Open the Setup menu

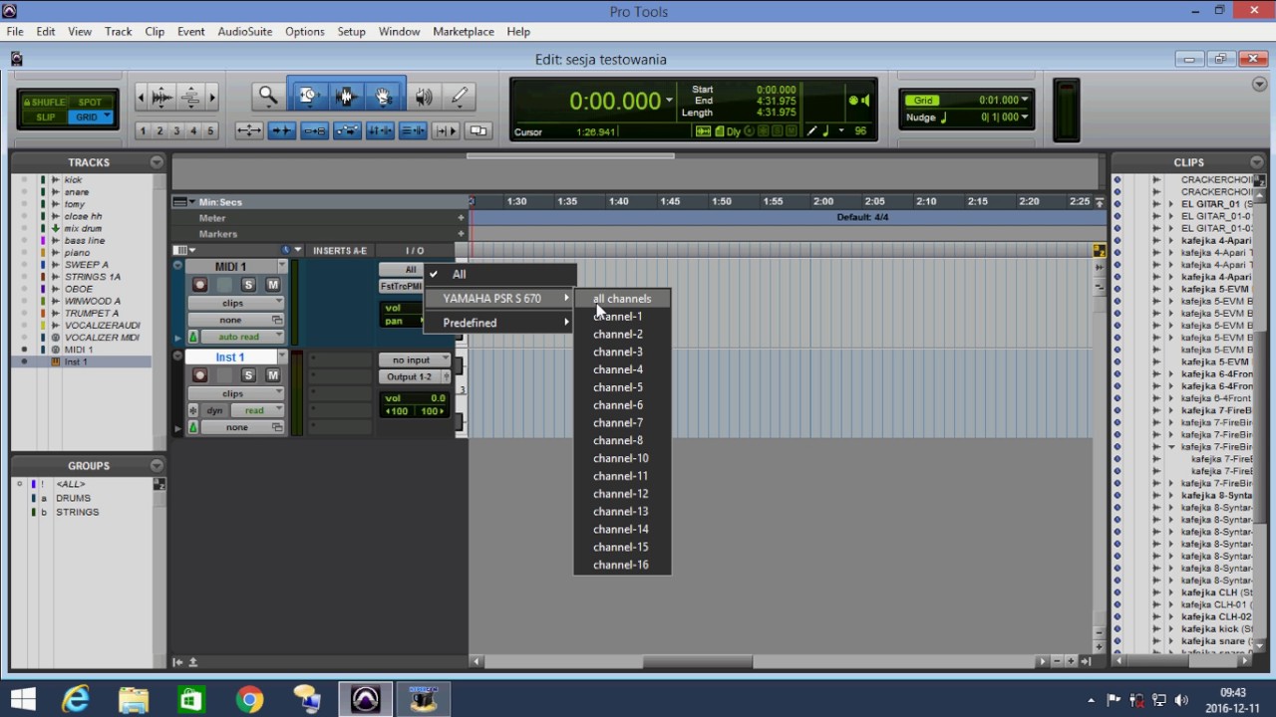tap(351, 32)
